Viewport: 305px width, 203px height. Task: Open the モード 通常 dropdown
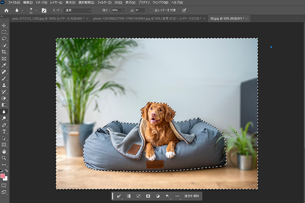(78, 11)
